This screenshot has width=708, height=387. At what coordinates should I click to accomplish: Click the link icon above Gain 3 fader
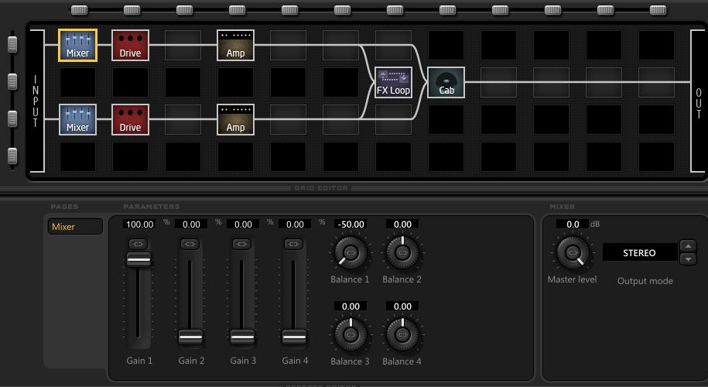(x=241, y=245)
